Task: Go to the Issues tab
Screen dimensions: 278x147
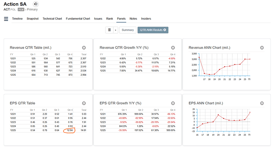Action: [x=98, y=19]
